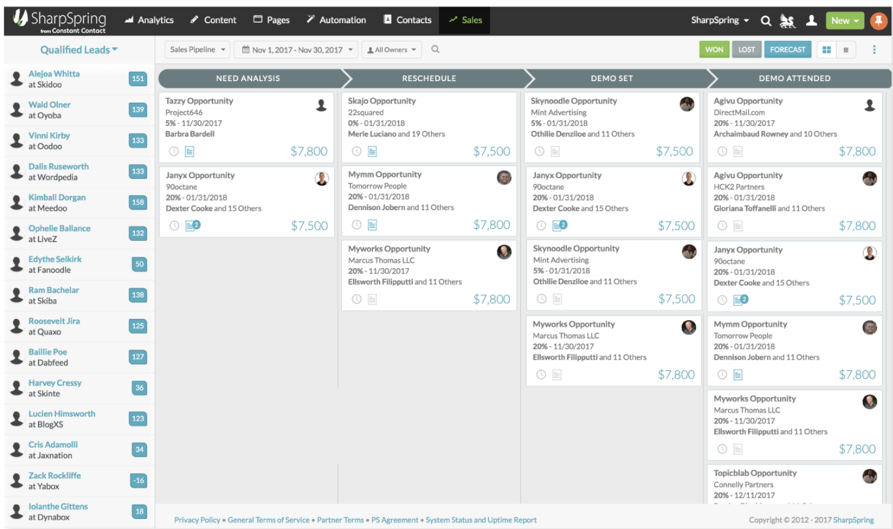Open the global search magnifier in the top bar

[766, 20]
